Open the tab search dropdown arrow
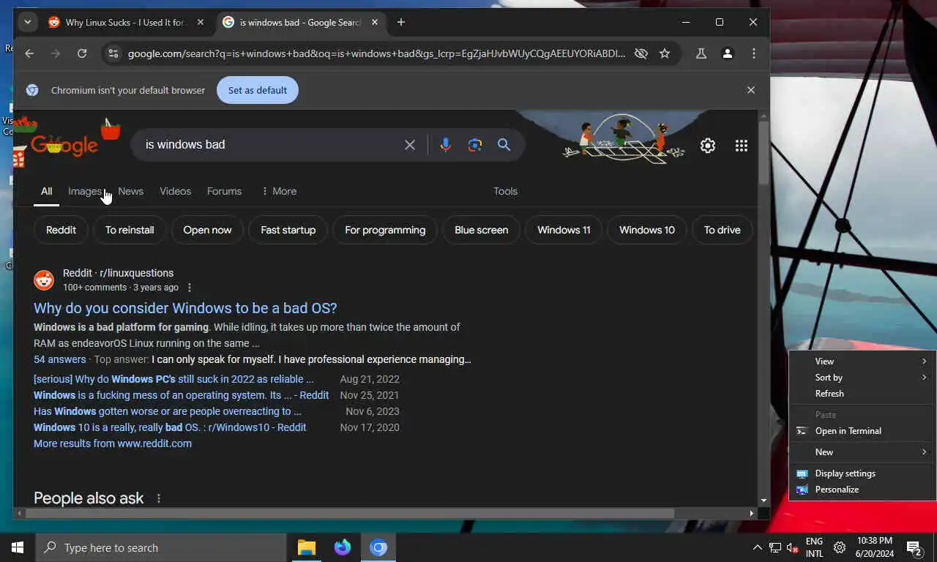This screenshot has height=562, width=937. point(27,22)
